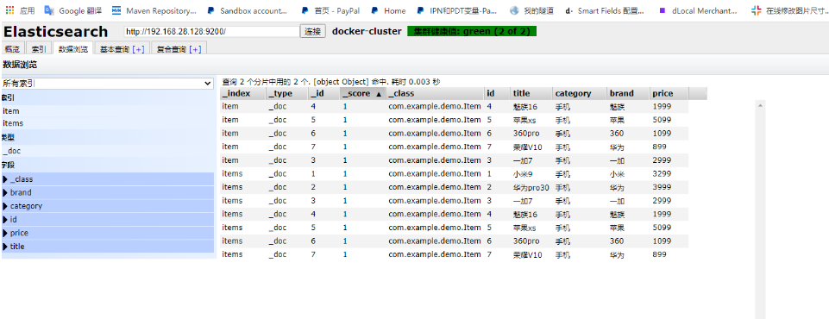Click the green cluster health indicator

tap(472, 32)
